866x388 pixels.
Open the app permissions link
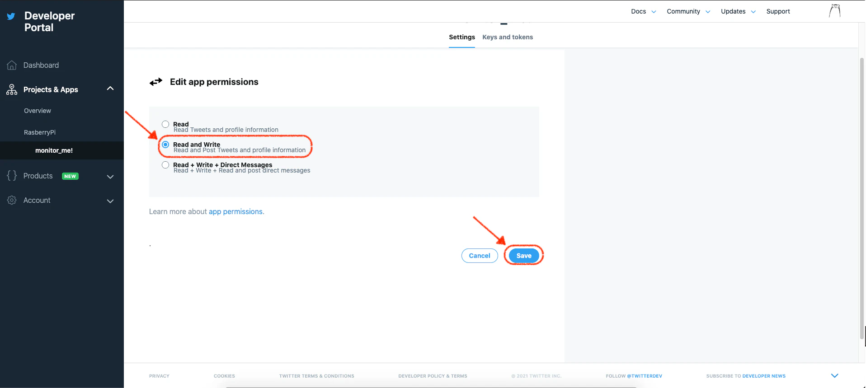(235, 211)
